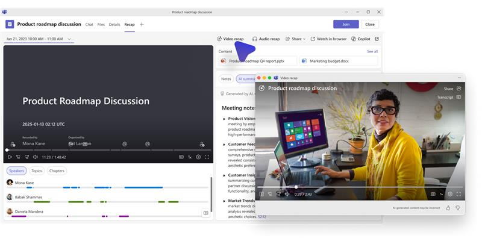Image resolution: width=482 pixels, height=241 pixels.
Task: Seek on the Video recap progress slider
Action: (361, 187)
